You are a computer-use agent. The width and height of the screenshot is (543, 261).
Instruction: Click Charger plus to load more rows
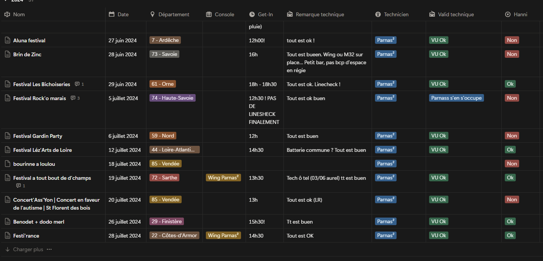point(28,249)
